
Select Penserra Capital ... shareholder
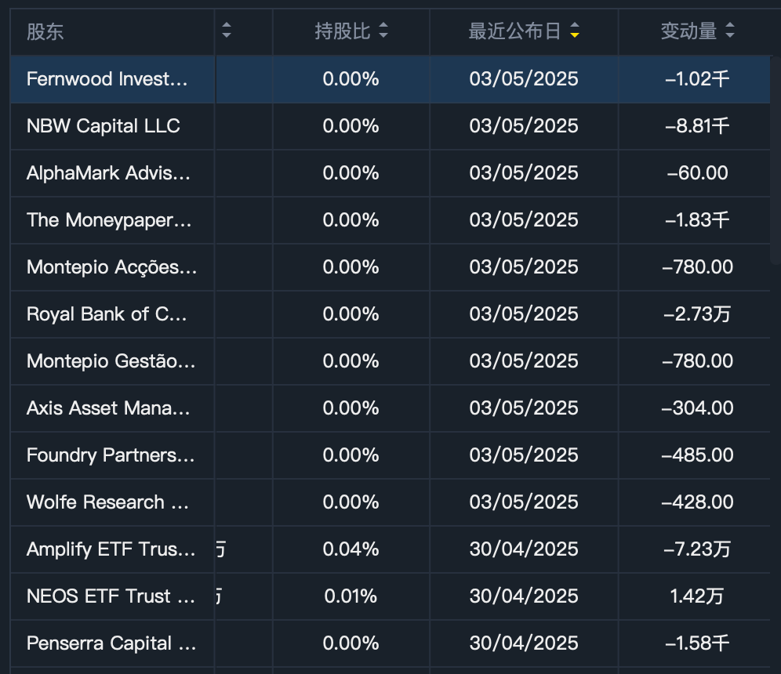pos(111,643)
